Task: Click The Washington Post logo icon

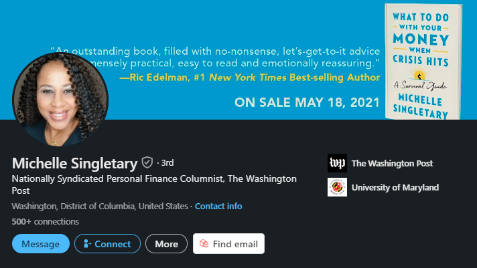Action: 337,163
